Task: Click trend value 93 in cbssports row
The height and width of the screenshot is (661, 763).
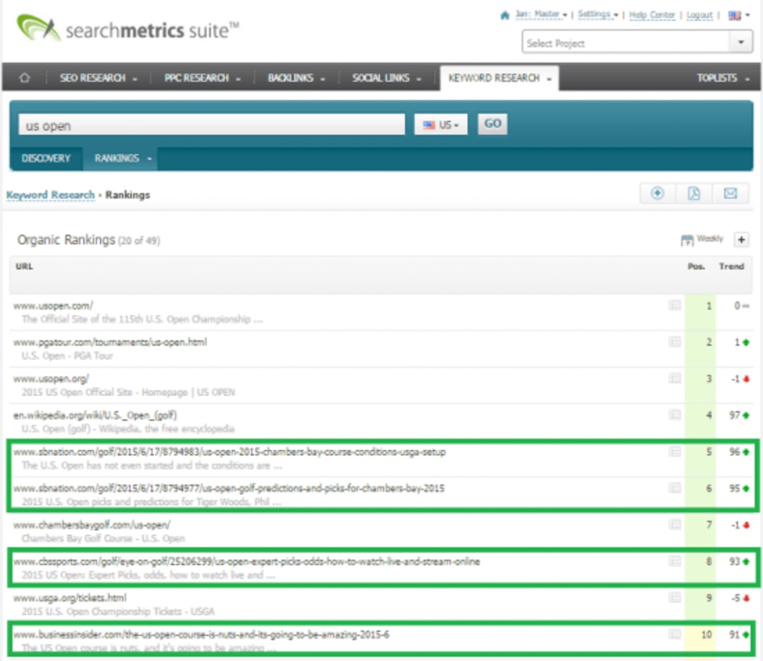Action: pyautogui.click(x=735, y=561)
